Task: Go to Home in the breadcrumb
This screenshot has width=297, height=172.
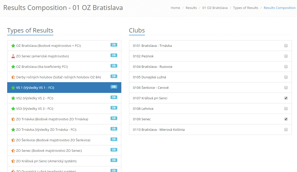Action: (x=175, y=8)
